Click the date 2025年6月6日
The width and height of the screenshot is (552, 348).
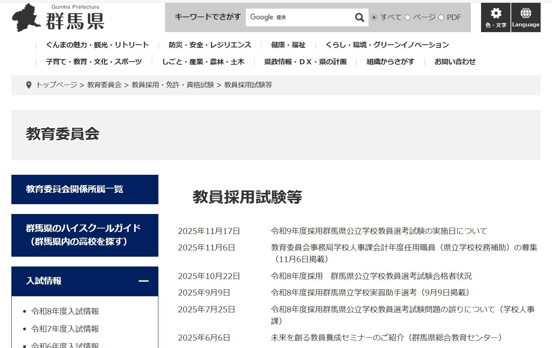204,338
